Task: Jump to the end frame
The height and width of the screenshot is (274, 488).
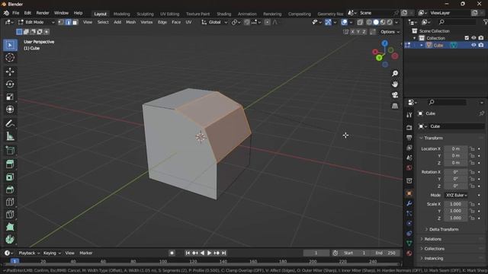Action: (223, 253)
